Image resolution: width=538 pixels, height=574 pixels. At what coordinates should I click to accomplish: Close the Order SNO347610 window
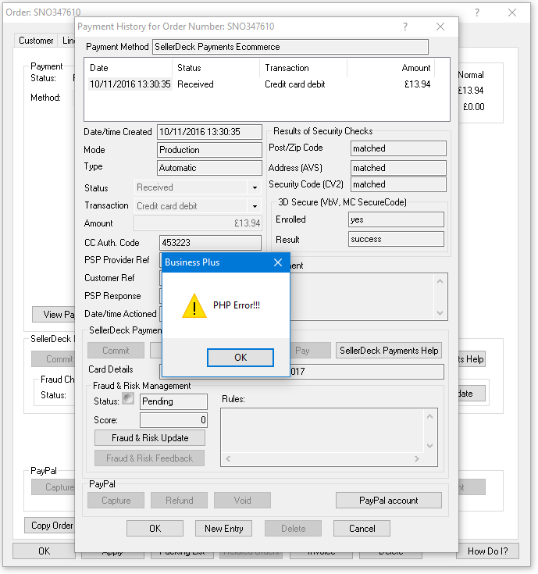click(x=512, y=12)
